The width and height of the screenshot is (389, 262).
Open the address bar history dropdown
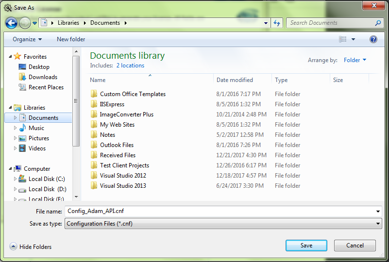[266, 23]
